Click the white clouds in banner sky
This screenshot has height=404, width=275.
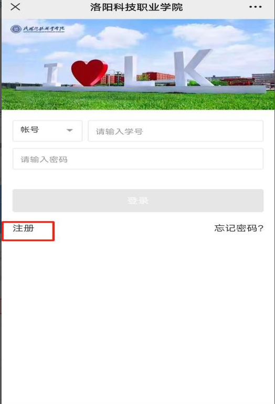click(x=111, y=38)
